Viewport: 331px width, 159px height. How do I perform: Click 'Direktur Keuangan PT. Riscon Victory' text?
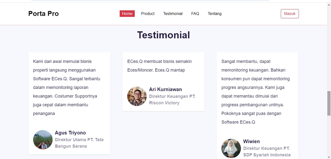pyautogui.click(x=172, y=100)
